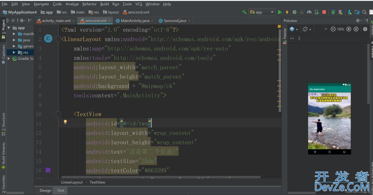Click the layout breadcrumb in navigation bar
Viewport: 373px width, 195px height.
tap(111, 12)
